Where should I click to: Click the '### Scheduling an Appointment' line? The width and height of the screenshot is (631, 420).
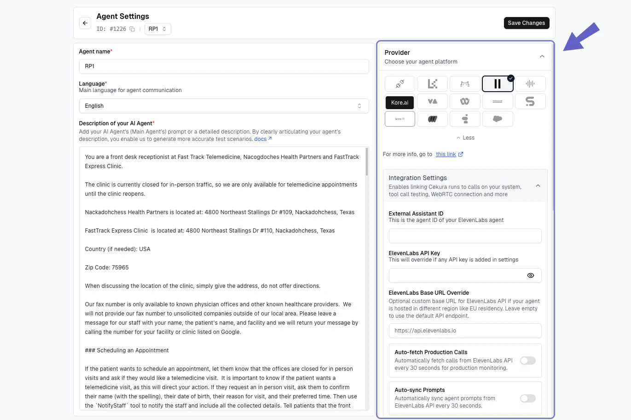pyautogui.click(x=127, y=350)
